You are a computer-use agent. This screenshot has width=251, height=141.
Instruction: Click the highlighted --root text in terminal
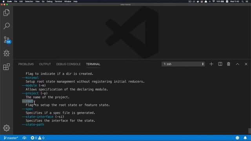27,101
